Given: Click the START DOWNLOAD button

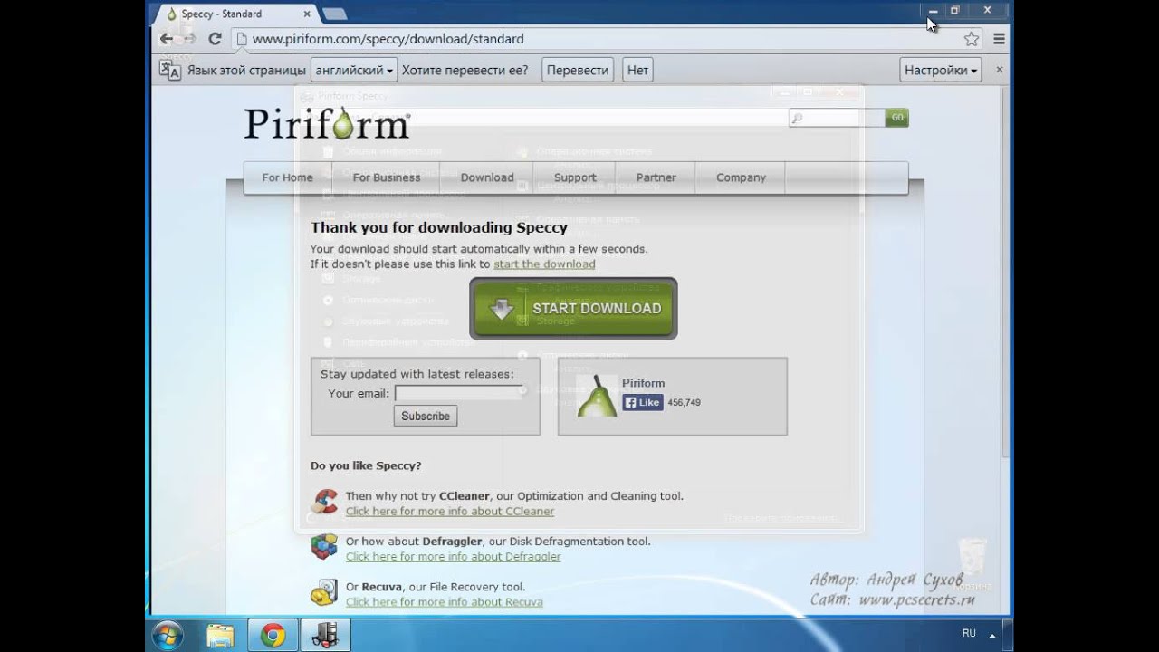Looking at the screenshot, I should click(573, 309).
